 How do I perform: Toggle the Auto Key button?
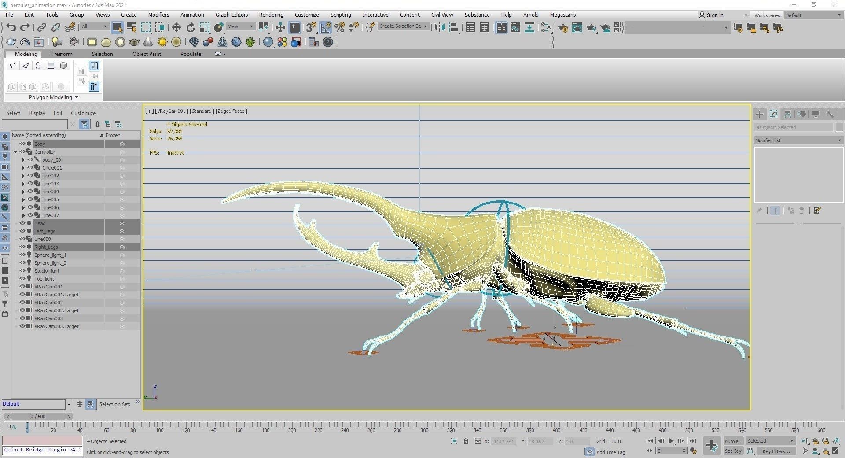(x=733, y=441)
